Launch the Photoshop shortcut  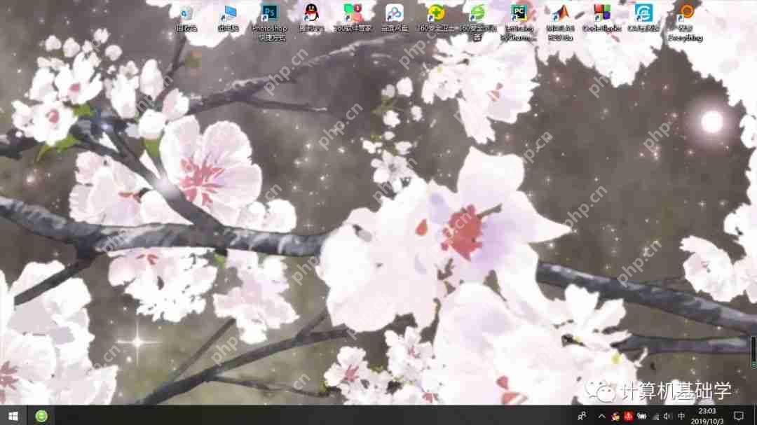[x=269, y=15]
